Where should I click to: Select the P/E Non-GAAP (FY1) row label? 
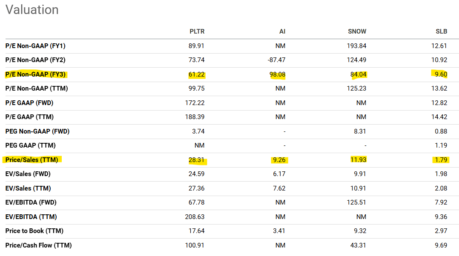35,46
